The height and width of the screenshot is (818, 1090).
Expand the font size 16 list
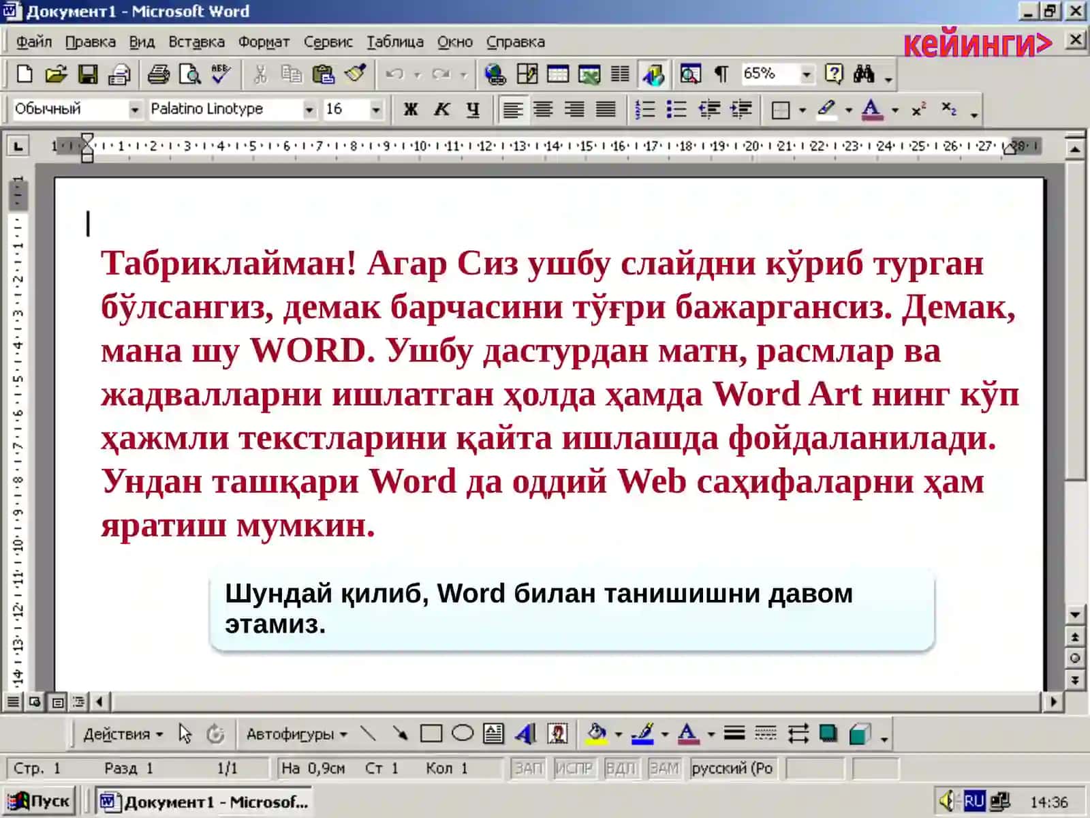pyautogui.click(x=375, y=109)
